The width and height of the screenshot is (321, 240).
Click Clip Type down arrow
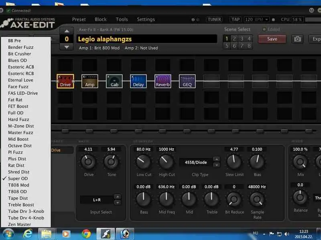pos(217,165)
